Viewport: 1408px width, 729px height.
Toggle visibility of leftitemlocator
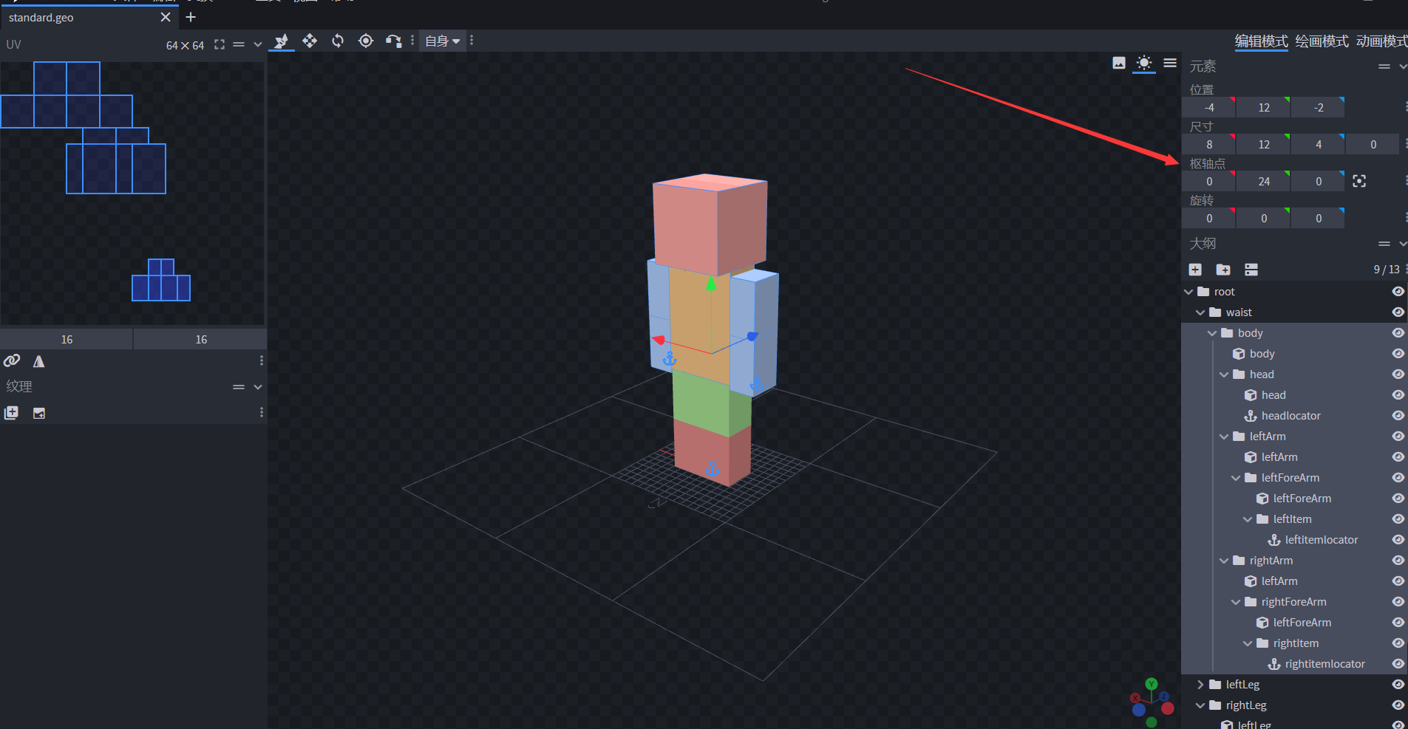pyautogui.click(x=1398, y=540)
